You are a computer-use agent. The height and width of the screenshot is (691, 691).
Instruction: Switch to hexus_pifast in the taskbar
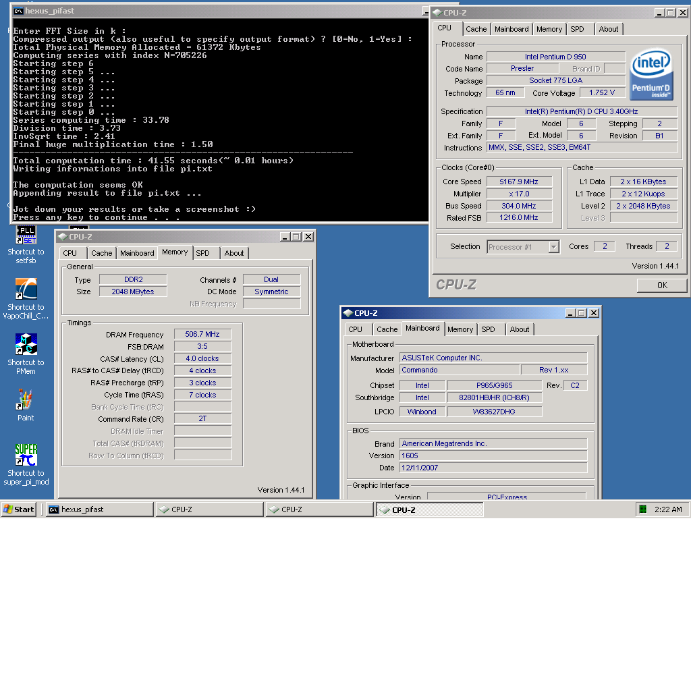click(100, 509)
